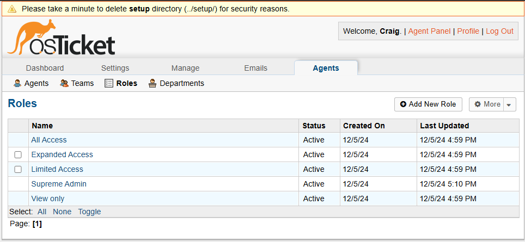The image size is (525, 242).
Task: Click the Log Out link
Action: point(499,31)
